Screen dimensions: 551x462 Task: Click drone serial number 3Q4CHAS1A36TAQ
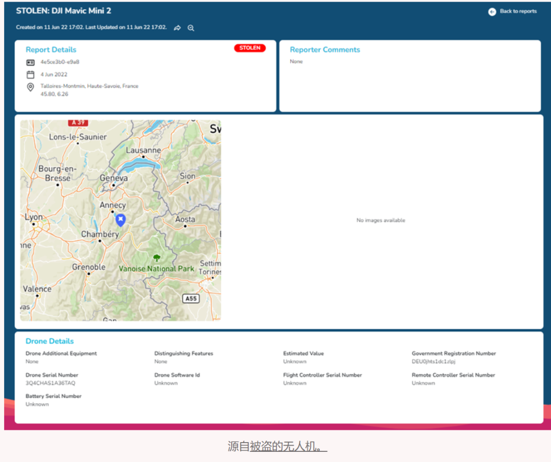tap(50, 383)
